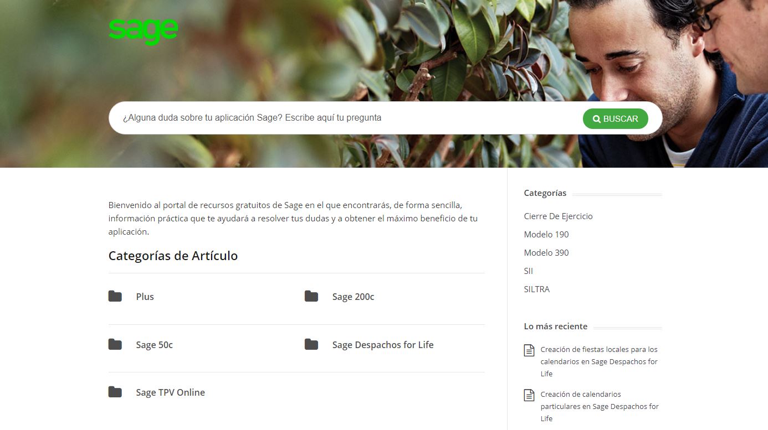This screenshot has width=768, height=430.
Task: Open the Sage 200c category
Action: point(353,297)
